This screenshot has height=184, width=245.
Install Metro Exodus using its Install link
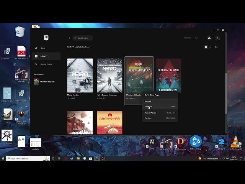(71, 98)
